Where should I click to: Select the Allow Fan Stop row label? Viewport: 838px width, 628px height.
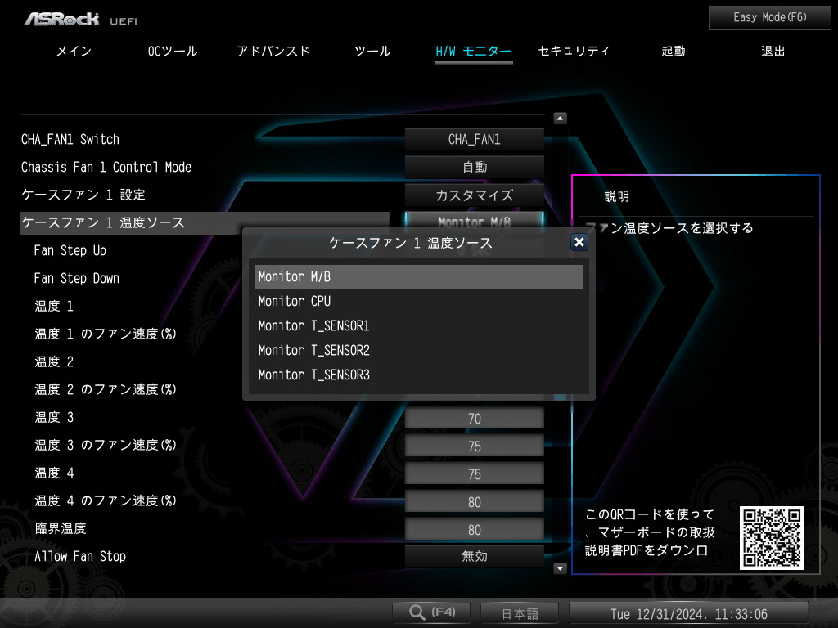point(80,556)
